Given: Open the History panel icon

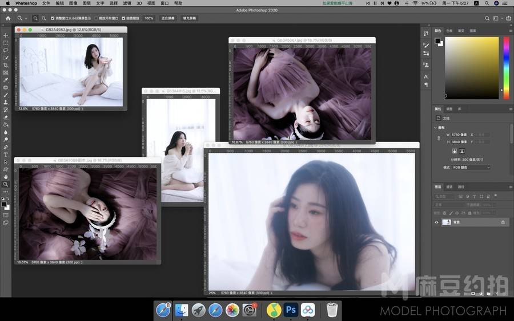Looking at the screenshot, I should pos(426,34).
